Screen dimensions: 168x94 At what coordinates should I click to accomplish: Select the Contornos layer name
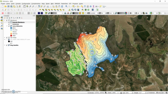15,24
